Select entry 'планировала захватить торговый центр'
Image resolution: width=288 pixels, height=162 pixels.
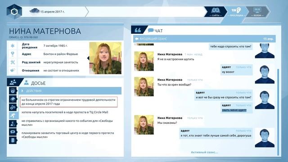pyautogui.click(x=67, y=135)
